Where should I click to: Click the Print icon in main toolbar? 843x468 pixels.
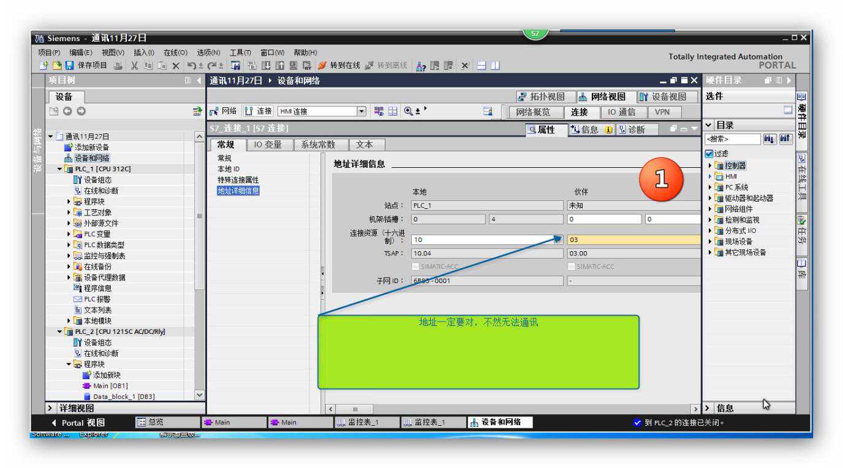click(x=118, y=66)
